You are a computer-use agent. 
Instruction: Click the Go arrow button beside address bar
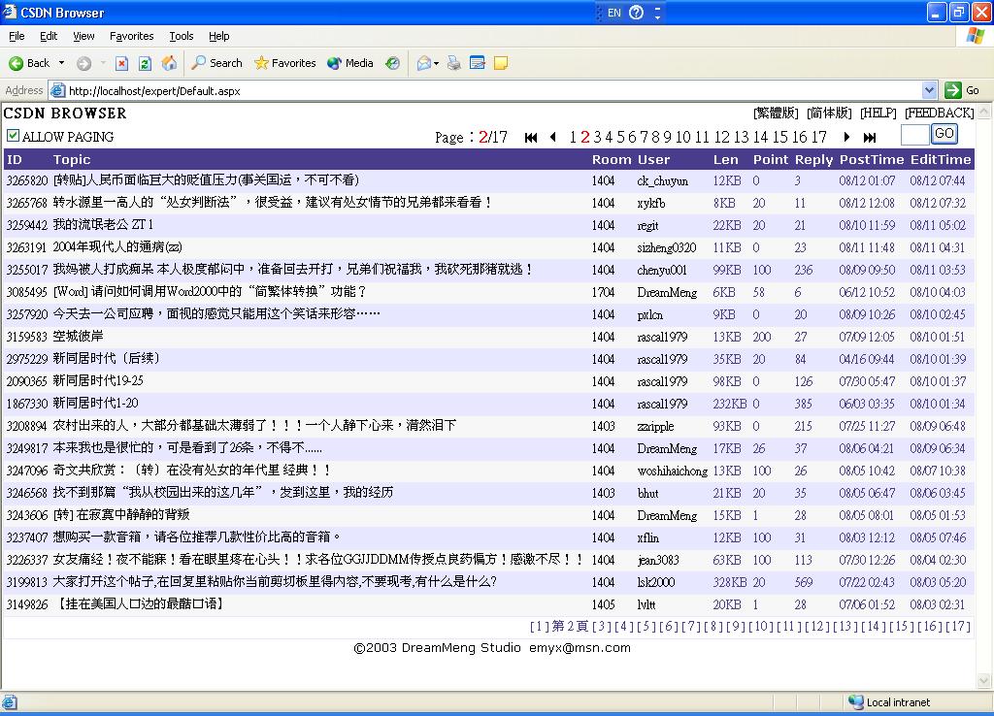coord(962,90)
